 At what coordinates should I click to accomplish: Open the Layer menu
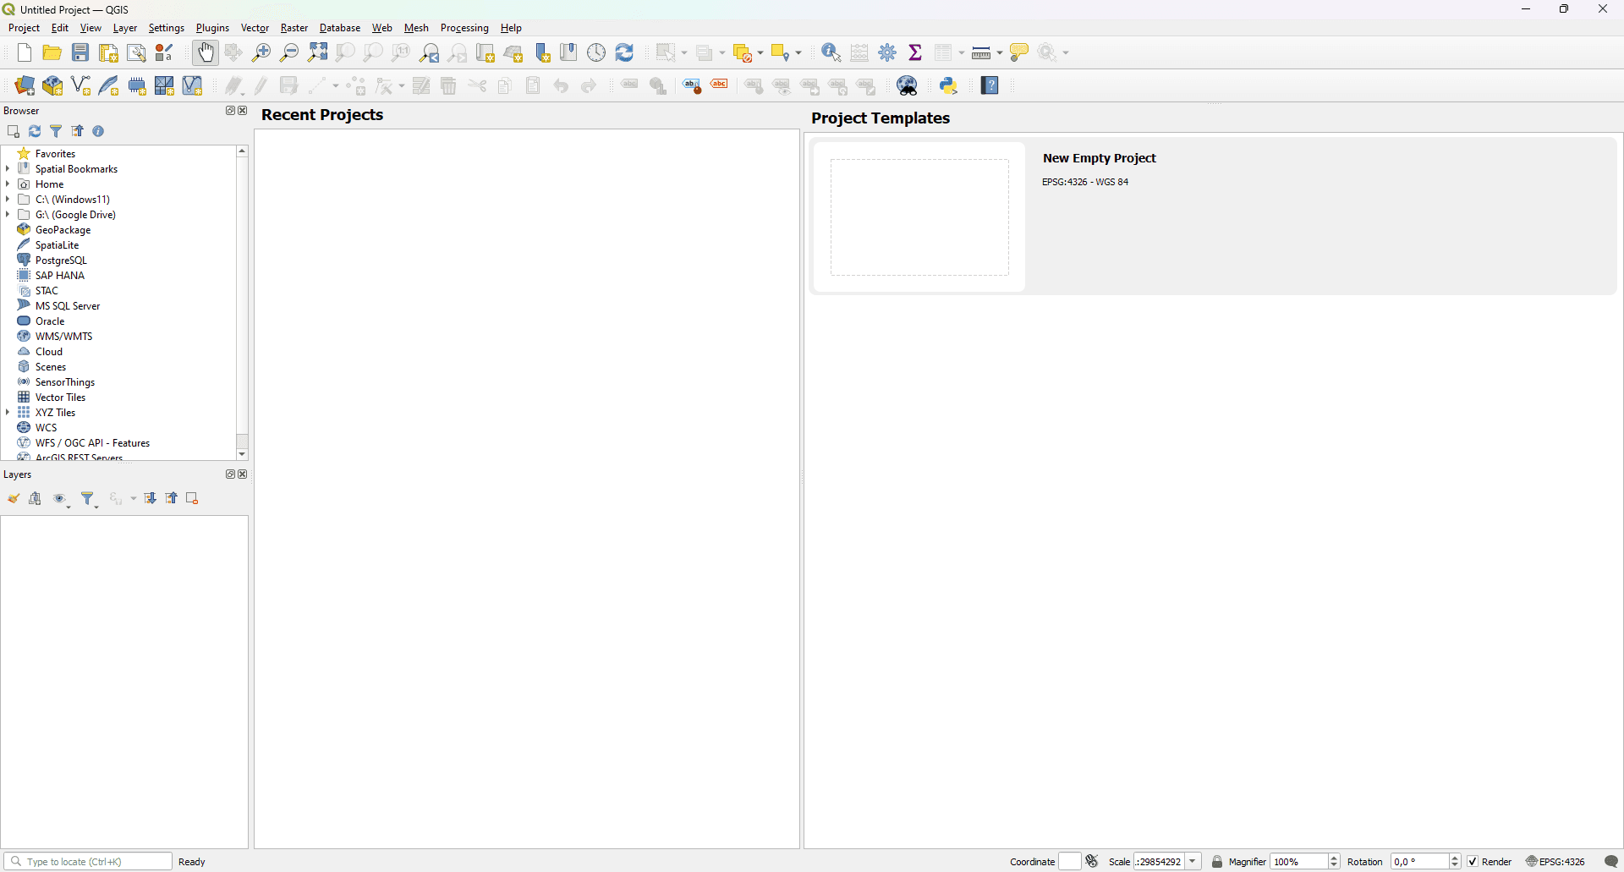pos(125,28)
